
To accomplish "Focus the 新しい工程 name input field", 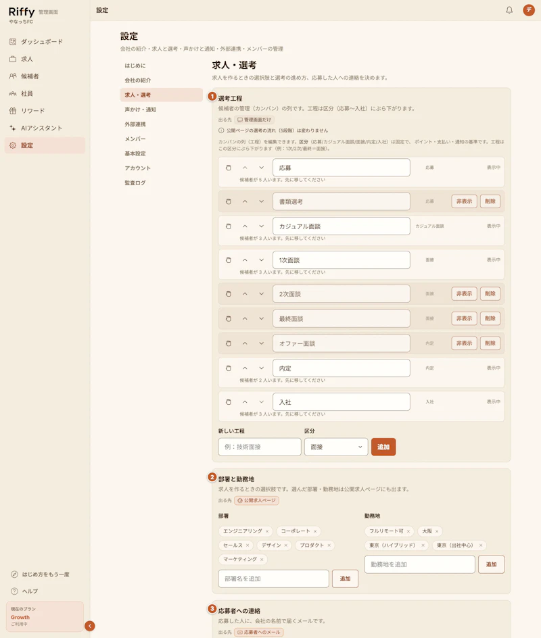I will pyautogui.click(x=260, y=447).
